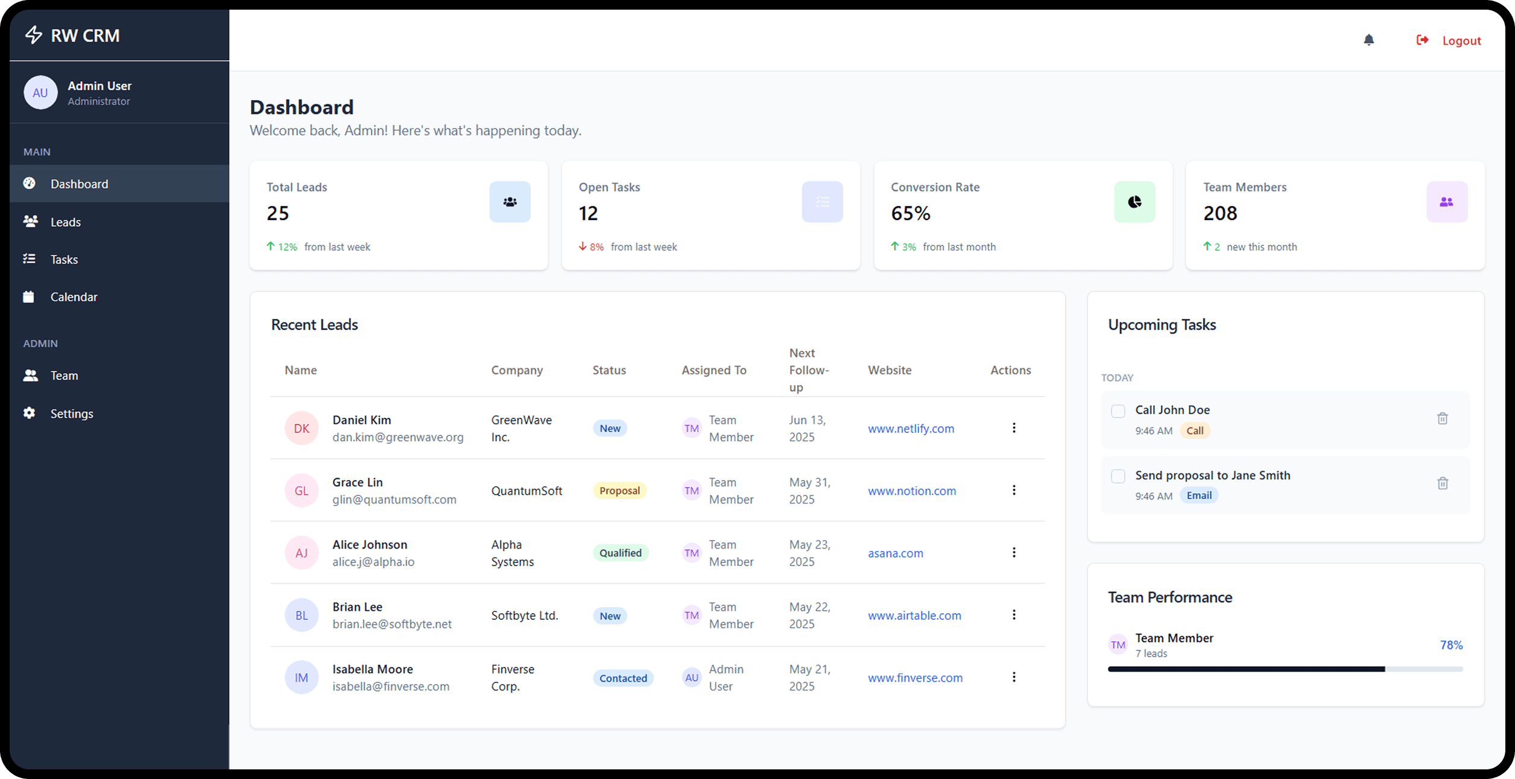This screenshot has height=779, width=1515.
Task: Open the Dashboard sidebar item
Action: [x=119, y=184]
